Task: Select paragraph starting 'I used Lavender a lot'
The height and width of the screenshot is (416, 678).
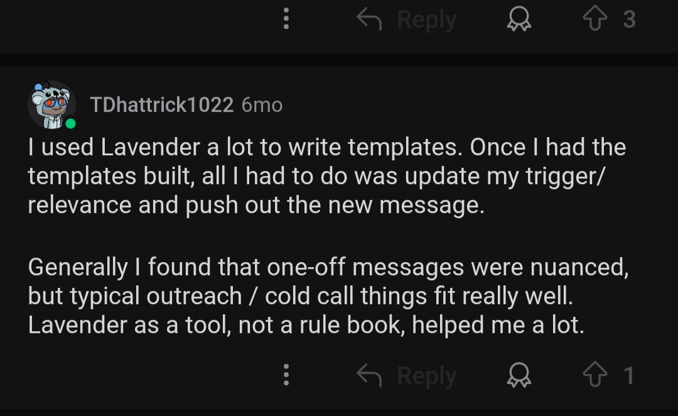Action: (327, 176)
